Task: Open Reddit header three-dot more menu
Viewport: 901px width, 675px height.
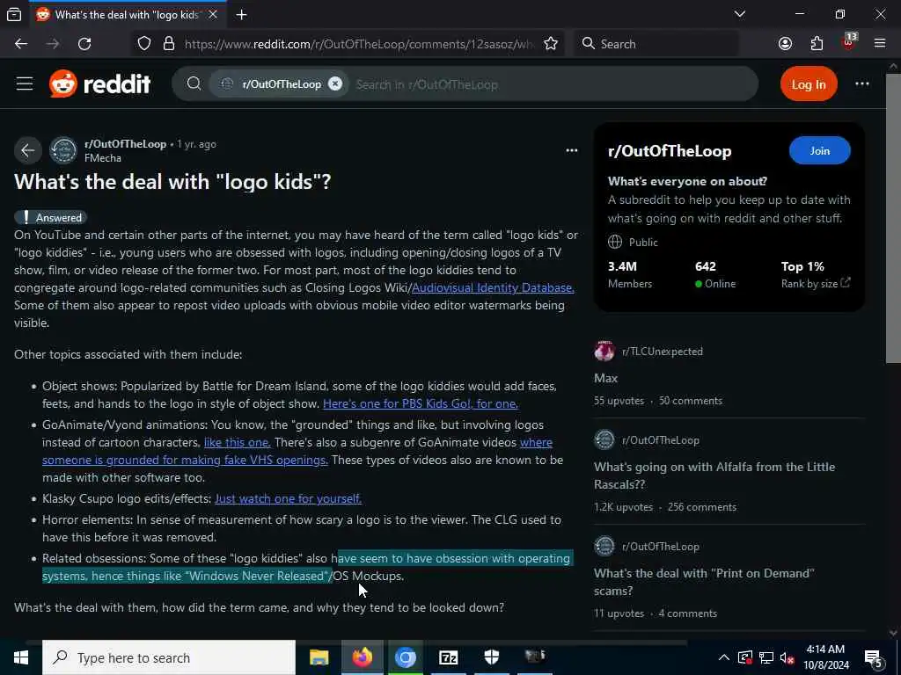Action: pos(862,83)
